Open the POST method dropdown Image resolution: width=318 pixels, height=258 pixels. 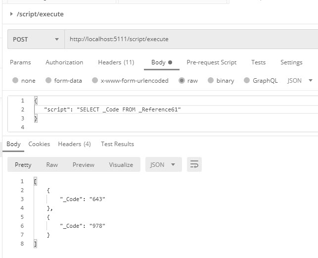tap(36, 39)
